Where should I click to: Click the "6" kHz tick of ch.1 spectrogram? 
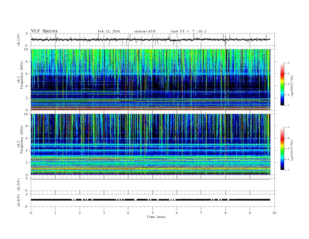27,73
